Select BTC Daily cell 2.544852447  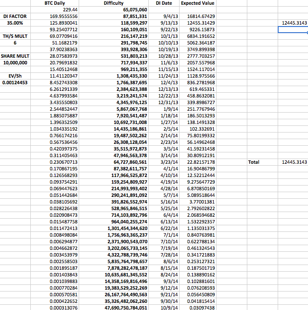[54, 109]
